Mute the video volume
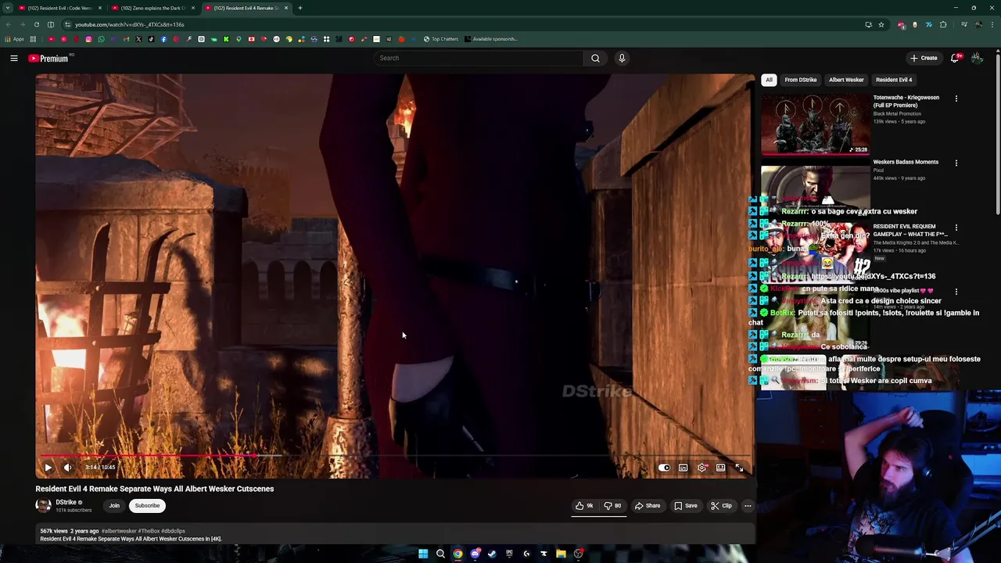Image resolution: width=1001 pixels, height=563 pixels. tap(67, 468)
